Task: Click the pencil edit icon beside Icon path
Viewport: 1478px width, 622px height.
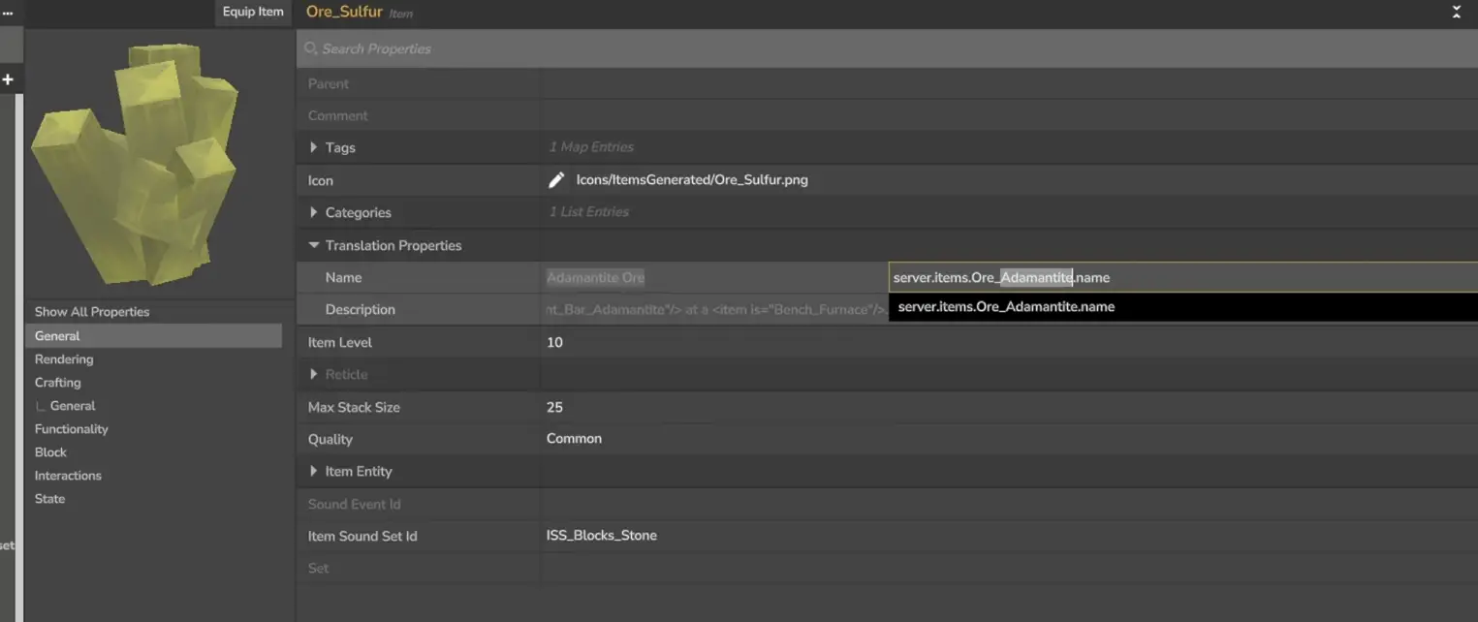Action: pyautogui.click(x=556, y=180)
